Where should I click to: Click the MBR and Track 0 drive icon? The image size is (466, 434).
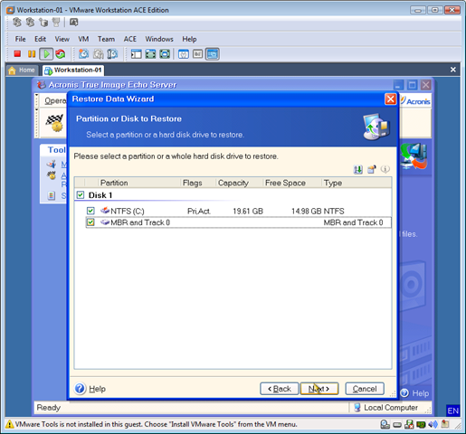click(105, 222)
